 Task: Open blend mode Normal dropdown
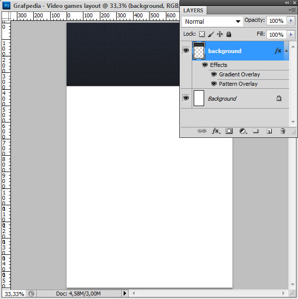click(213, 21)
